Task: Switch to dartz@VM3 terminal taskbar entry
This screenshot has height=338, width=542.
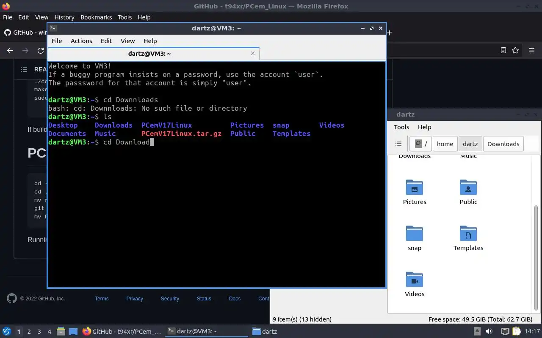Action: (207, 332)
